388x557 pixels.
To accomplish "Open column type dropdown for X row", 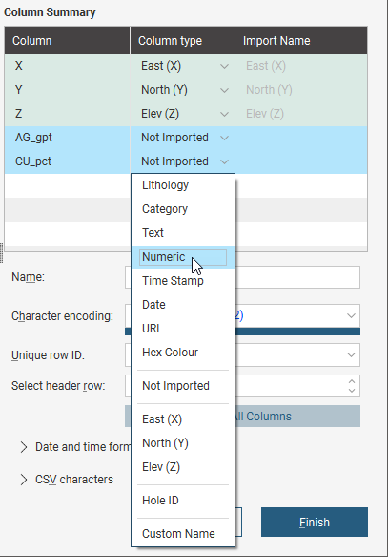I will [224, 66].
